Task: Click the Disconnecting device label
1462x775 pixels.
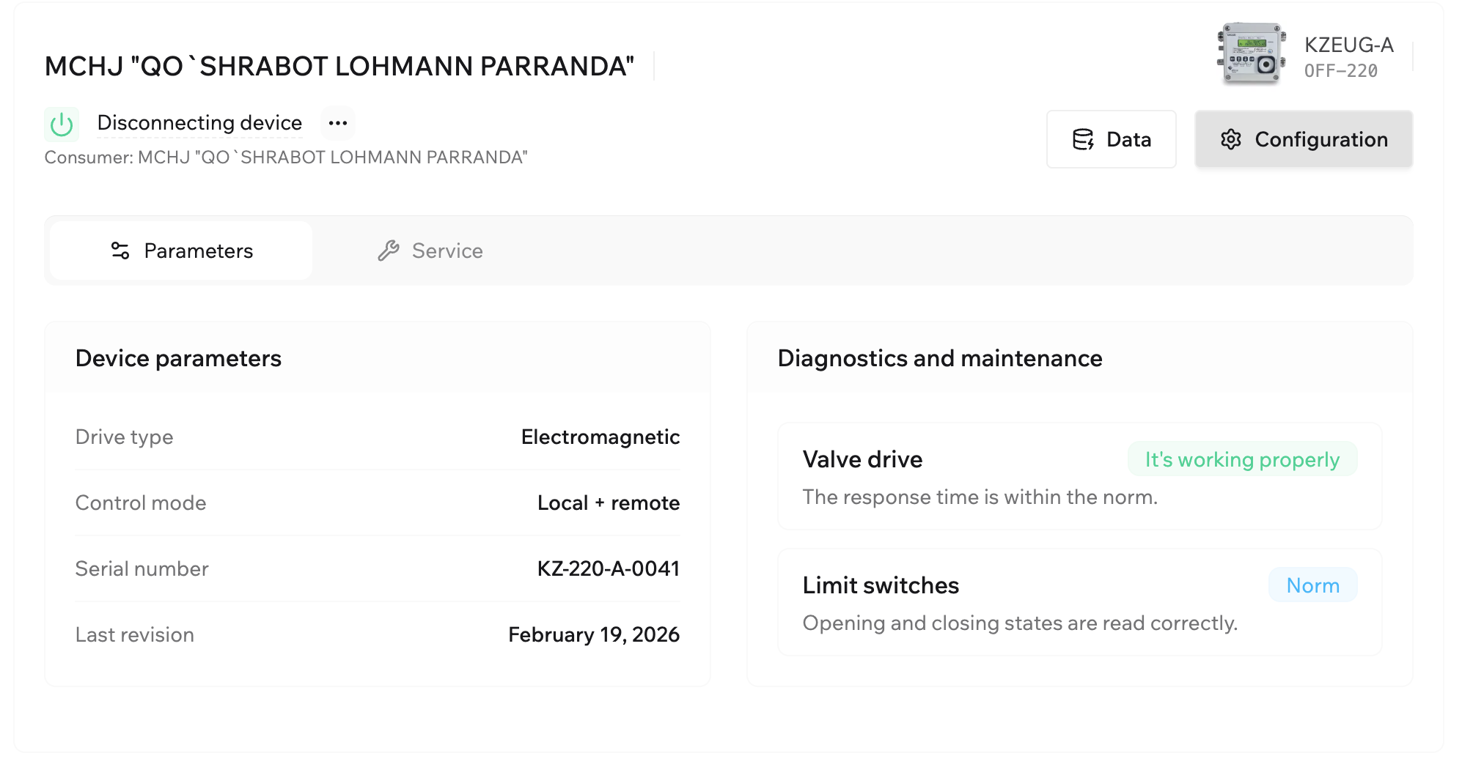Action: (x=199, y=122)
